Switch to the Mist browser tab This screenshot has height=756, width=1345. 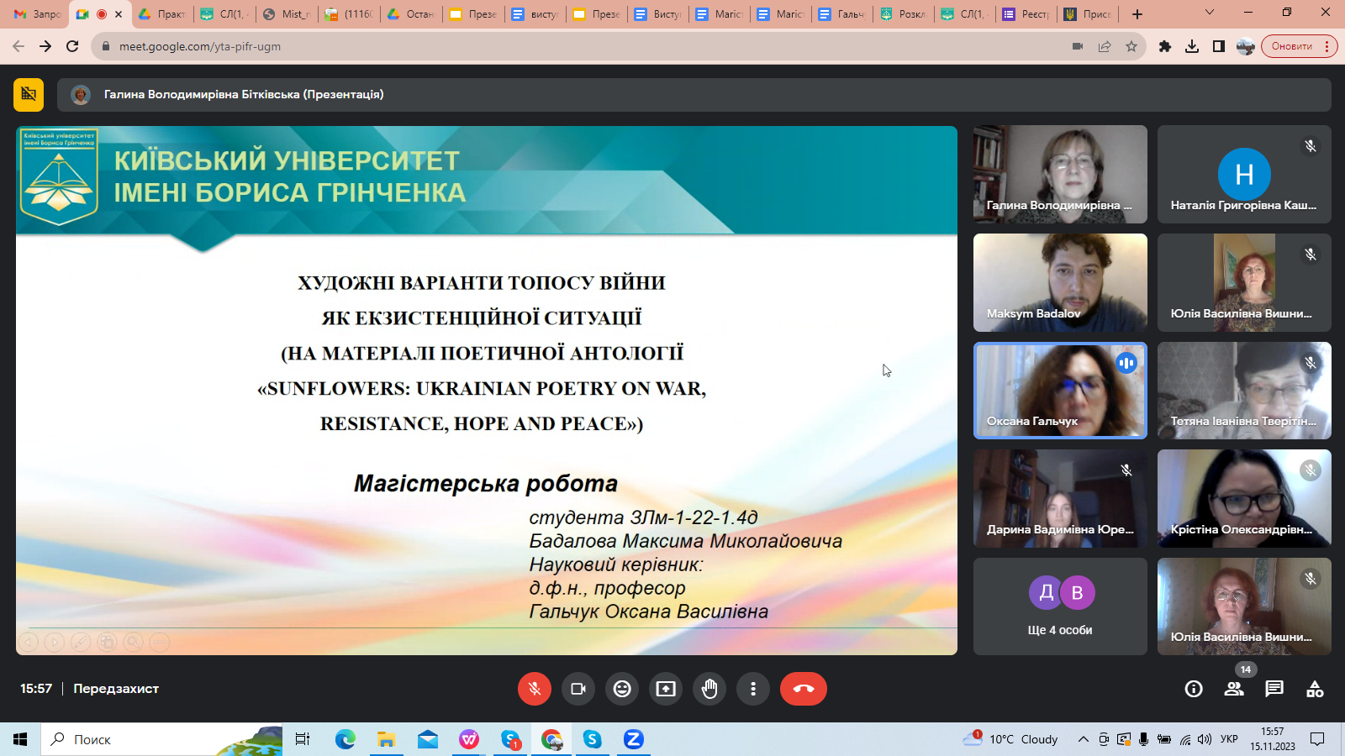tap(287, 14)
